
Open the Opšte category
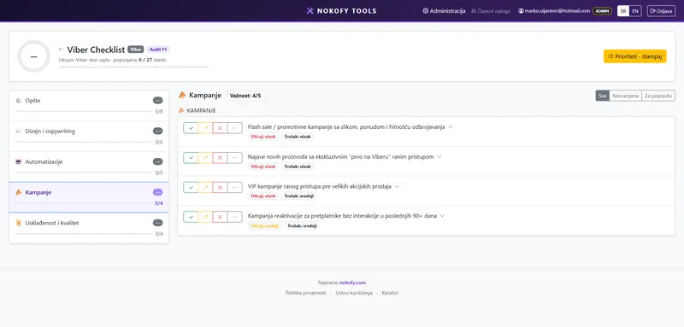point(89,105)
